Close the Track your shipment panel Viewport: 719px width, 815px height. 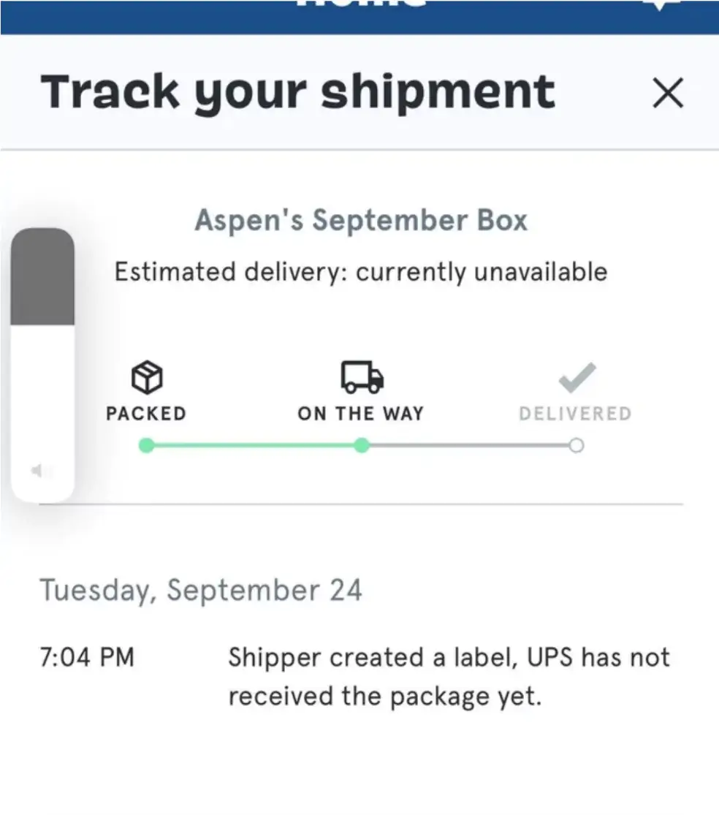click(667, 94)
